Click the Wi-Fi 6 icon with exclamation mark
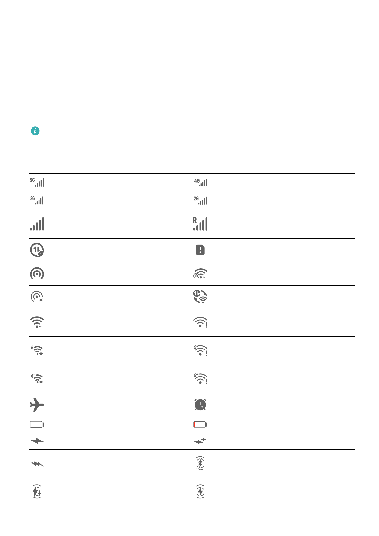The height and width of the screenshot is (536, 379). point(200,350)
